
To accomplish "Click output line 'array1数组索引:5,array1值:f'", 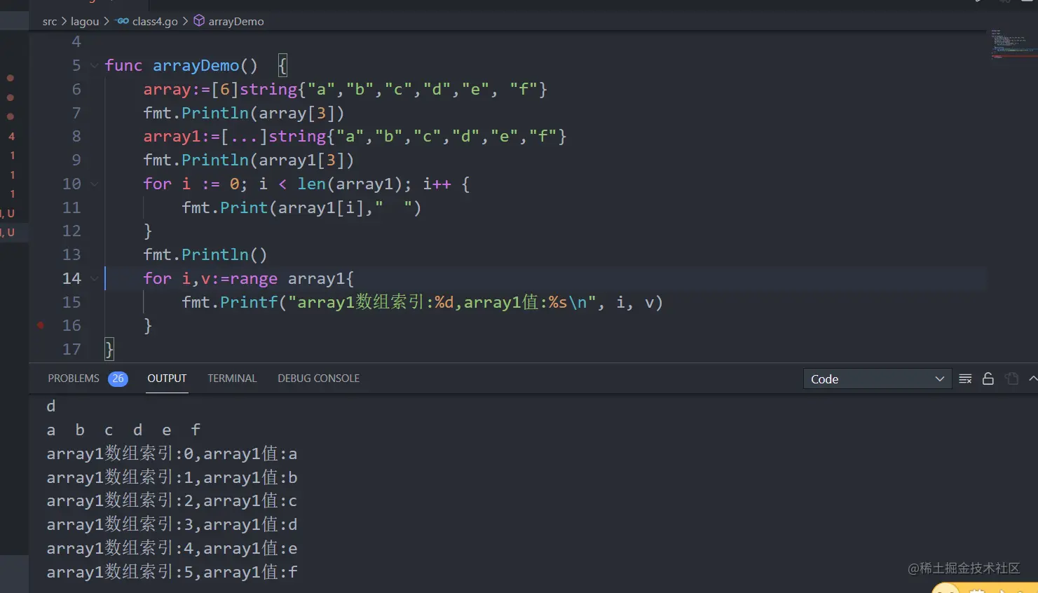I will click(172, 573).
